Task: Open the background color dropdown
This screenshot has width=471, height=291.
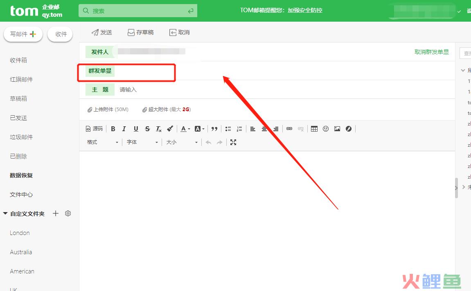Action: click(x=199, y=129)
